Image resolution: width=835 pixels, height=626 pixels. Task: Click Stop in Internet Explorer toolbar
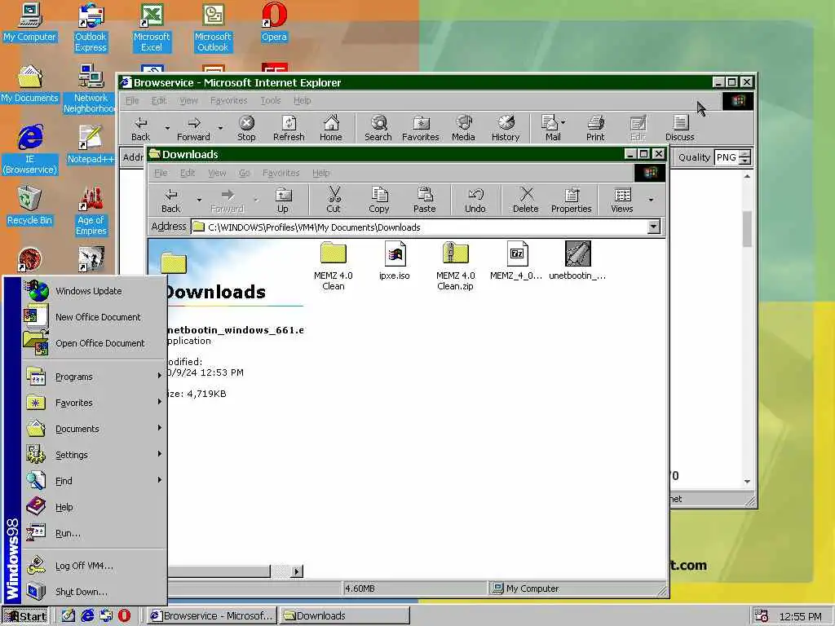[246, 128]
